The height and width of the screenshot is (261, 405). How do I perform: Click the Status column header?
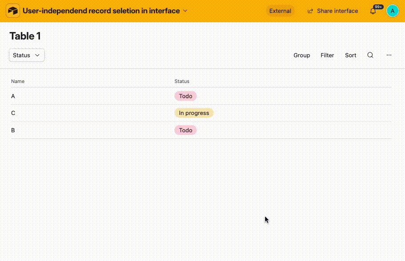tap(182, 81)
